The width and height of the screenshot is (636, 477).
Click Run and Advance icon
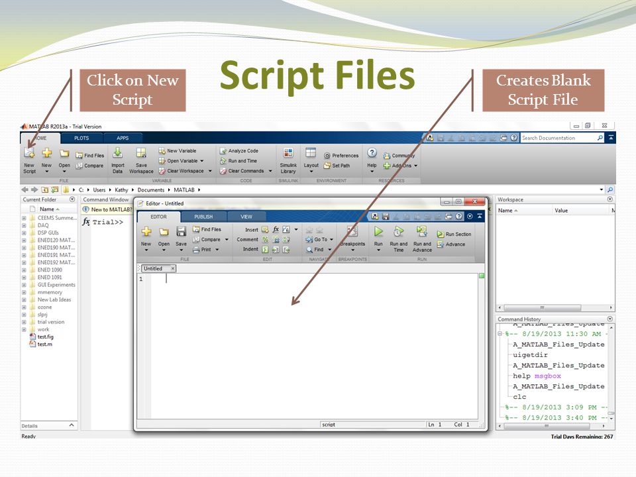click(422, 231)
